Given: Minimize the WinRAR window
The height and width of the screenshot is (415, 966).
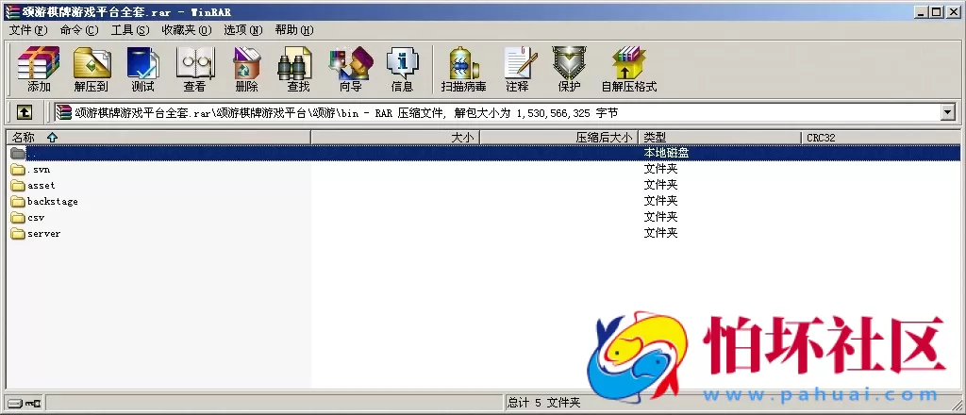Looking at the screenshot, I should tap(922, 11).
